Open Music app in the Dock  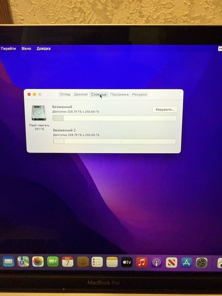pos(142,262)
